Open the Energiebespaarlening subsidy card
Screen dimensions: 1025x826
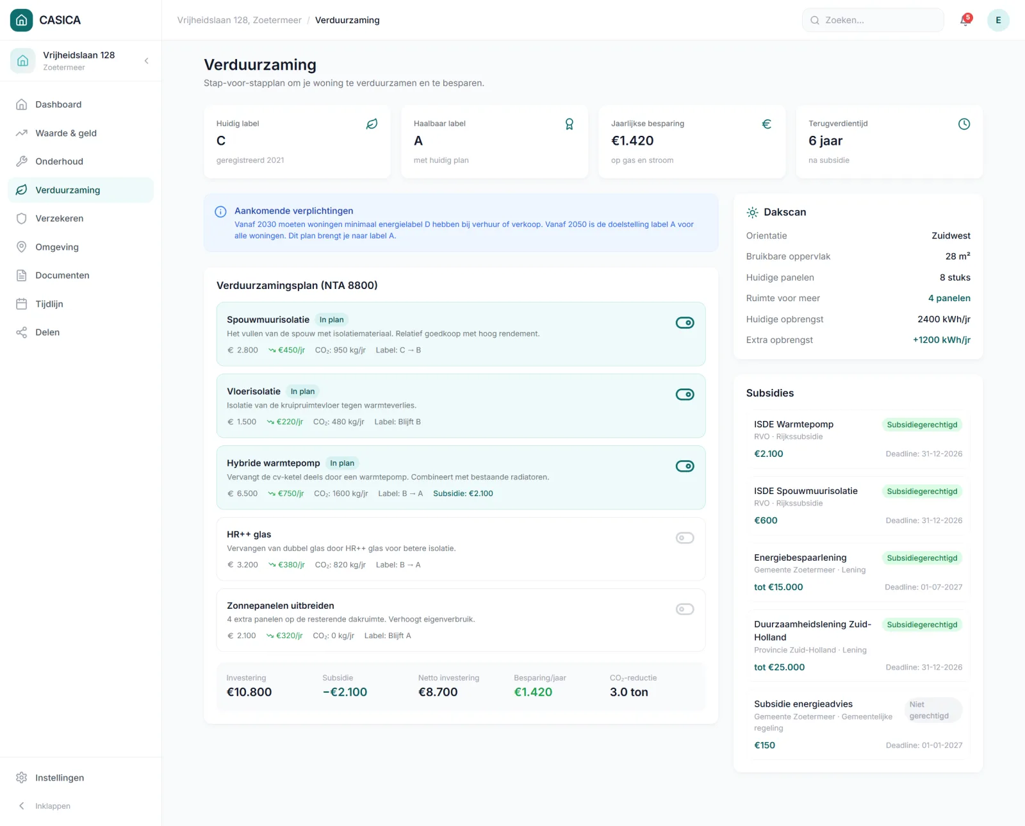point(858,572)
